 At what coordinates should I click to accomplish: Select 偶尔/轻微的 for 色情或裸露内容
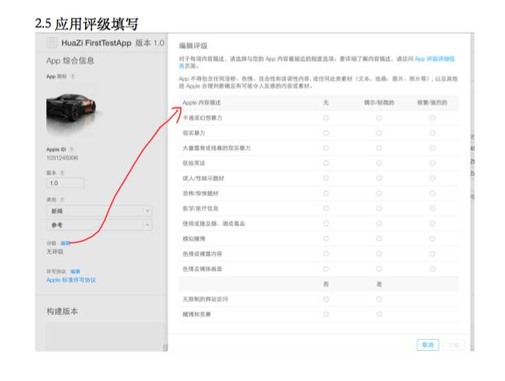(379, 254)
